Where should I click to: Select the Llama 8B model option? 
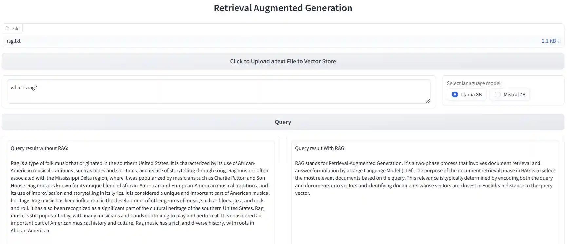coord(455,94)
